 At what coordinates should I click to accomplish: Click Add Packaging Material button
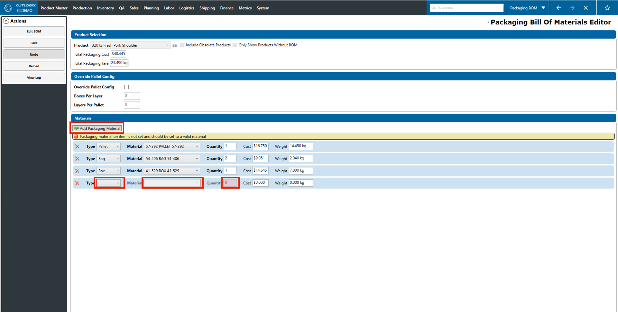tap(97, 128)
